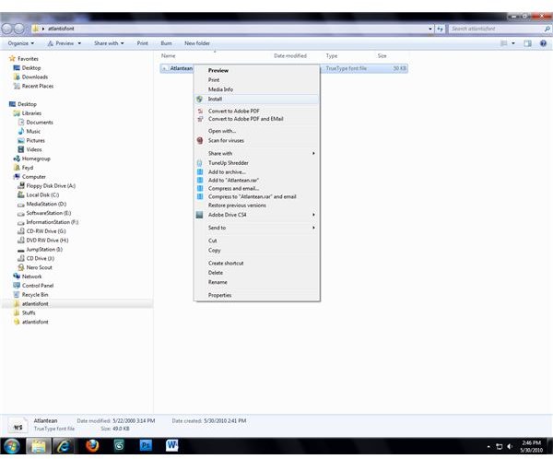
Task: Click the Scan for viruses icon
Action: pyautogui.click(x=200, y=140)
